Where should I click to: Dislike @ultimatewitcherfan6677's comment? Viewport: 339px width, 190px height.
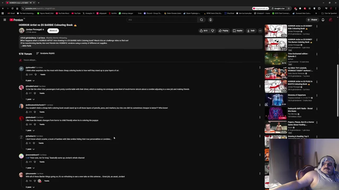point(35,112)
